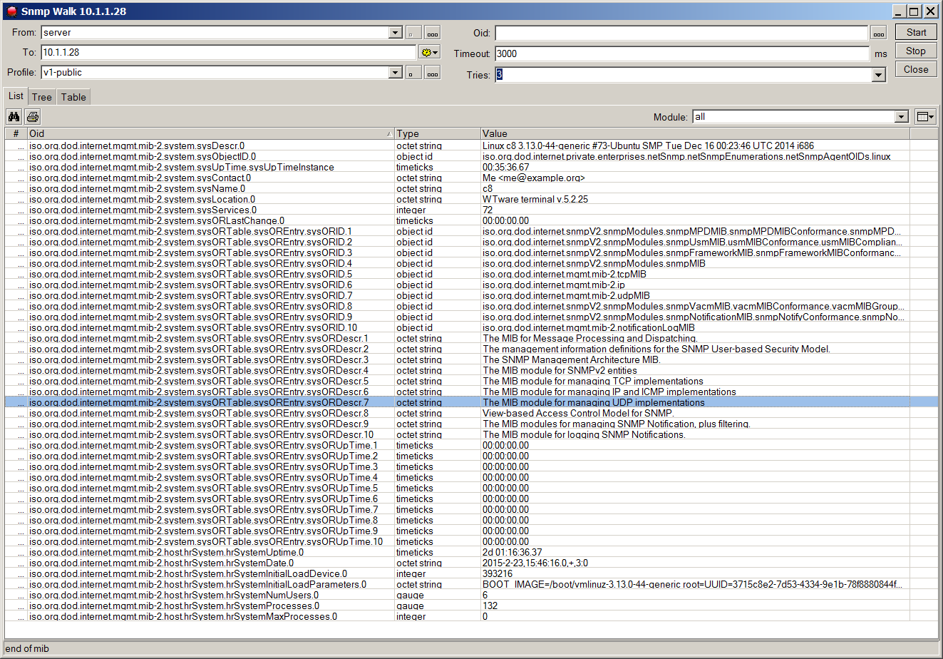Click into the Timeout input field
This screenshot has height=659, width=943.
[681, 53]
